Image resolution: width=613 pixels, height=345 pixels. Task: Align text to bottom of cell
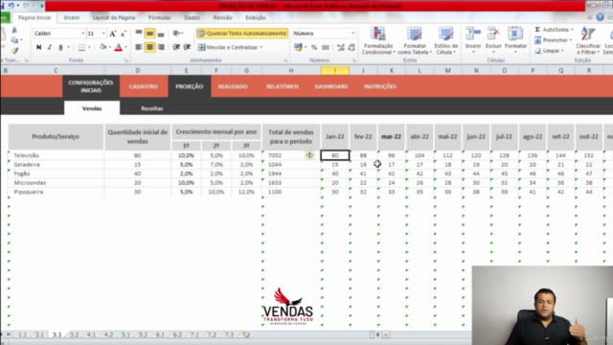point(161,34)
